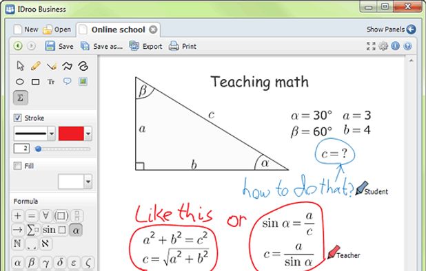Click Open to load a board
The height and width of the screenshot is (271, 426).
point(57,30)
